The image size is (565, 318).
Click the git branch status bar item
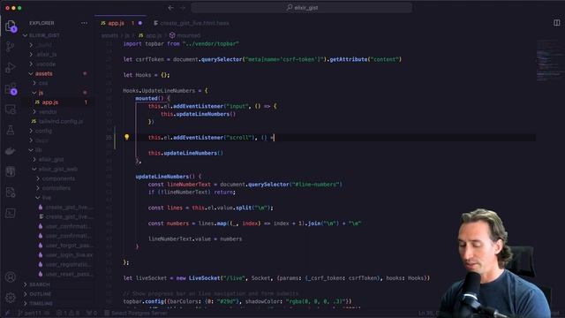tap(29, 314)
